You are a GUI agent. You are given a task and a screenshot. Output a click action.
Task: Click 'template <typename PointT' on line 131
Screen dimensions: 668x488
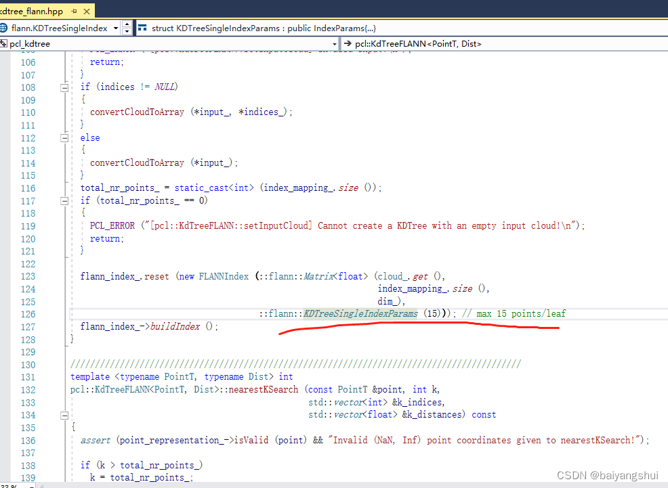pos(133,377)
